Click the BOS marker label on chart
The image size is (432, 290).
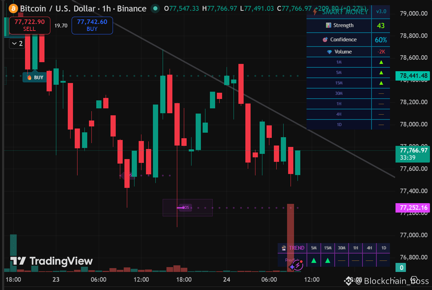pyautogui.click(x=185, y=208)
